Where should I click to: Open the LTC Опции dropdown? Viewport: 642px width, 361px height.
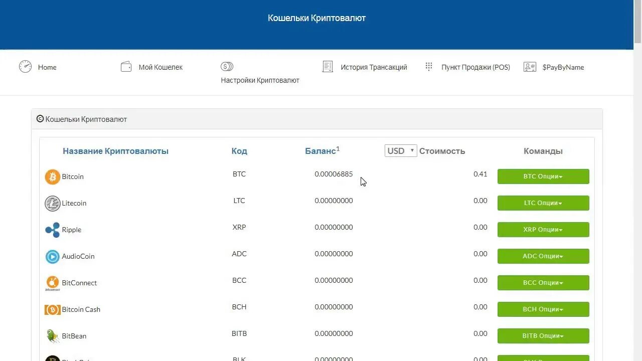[543, 203]
